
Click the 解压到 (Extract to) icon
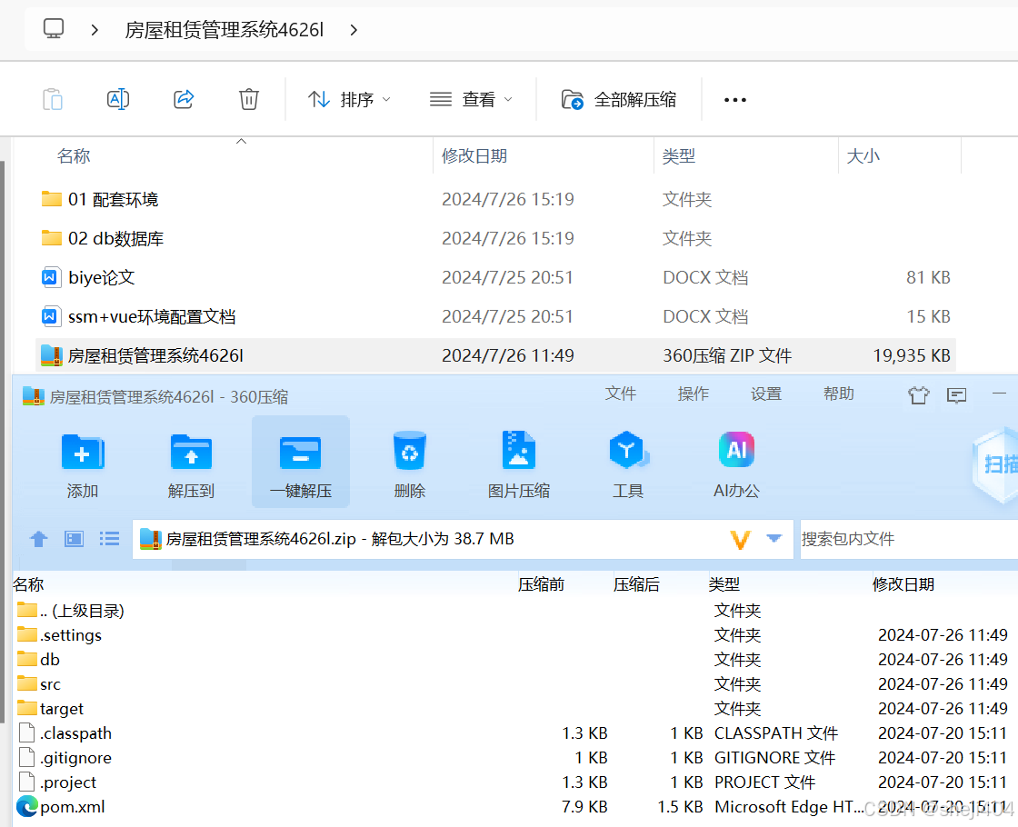(192, 462)
